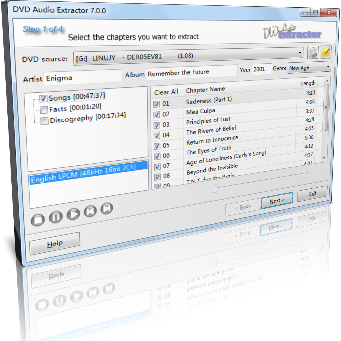The height and width of the screenshot is (341, 341).
Task: Select chapter 'Beyond the Invisible'
Action: coord(212,169)
